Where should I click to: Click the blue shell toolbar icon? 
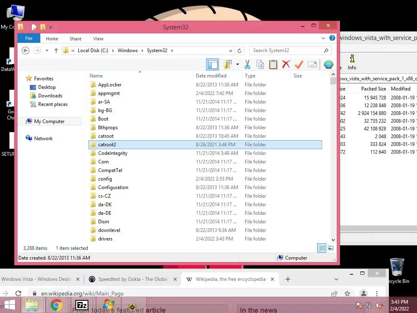point(329,64)
